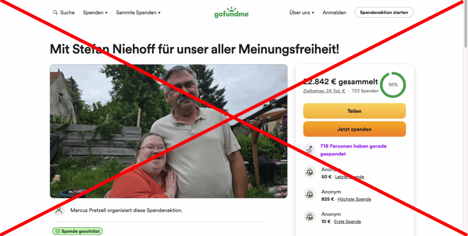Click the search magnifier icon

[55, 12]
